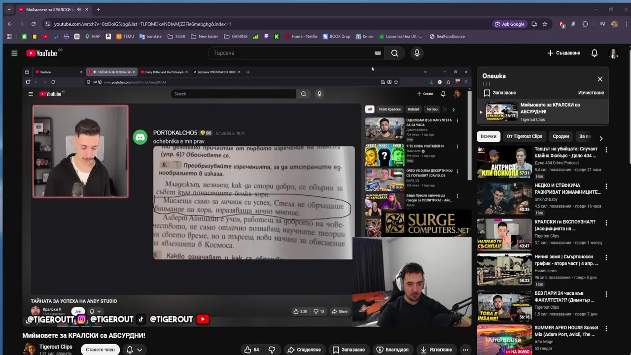Image resolution: width=631 pixels, height=355 pixels.
Task: Click Създаване create button
Action: click(x=563, y=53)
